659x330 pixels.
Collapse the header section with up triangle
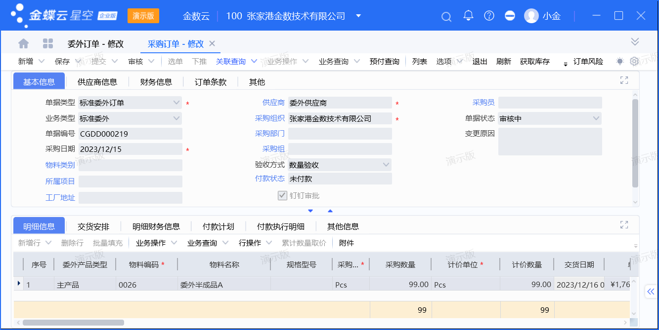pyautogui.click(x=330, y=211)
